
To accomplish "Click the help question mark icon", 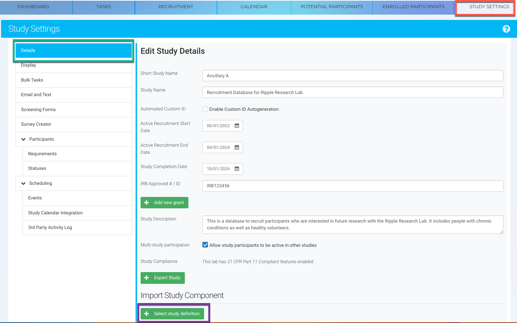I will pos(506,29).
